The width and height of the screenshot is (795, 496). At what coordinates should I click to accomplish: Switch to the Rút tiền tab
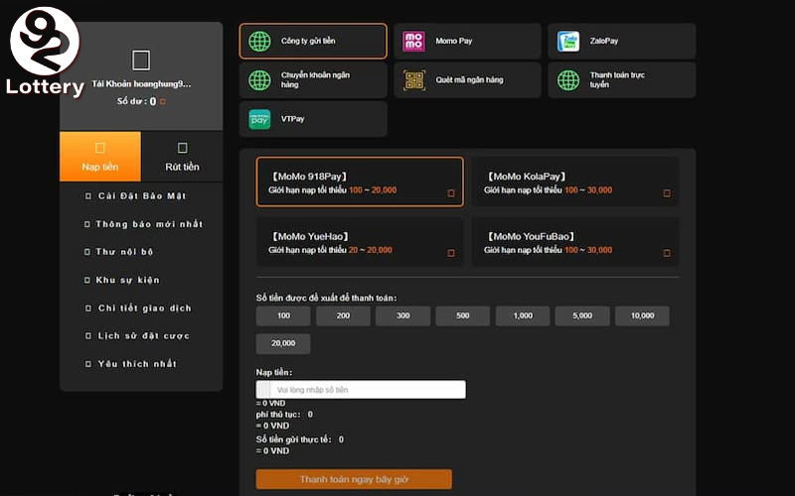click(182, 157)
